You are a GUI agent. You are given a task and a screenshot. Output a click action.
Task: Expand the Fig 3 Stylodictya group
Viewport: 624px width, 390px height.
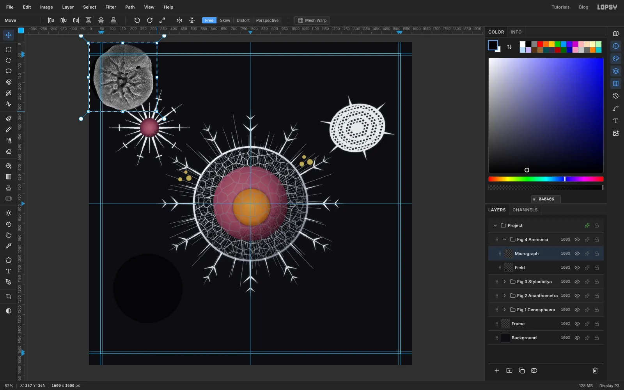pyautogui.click(x=505, y=282)
